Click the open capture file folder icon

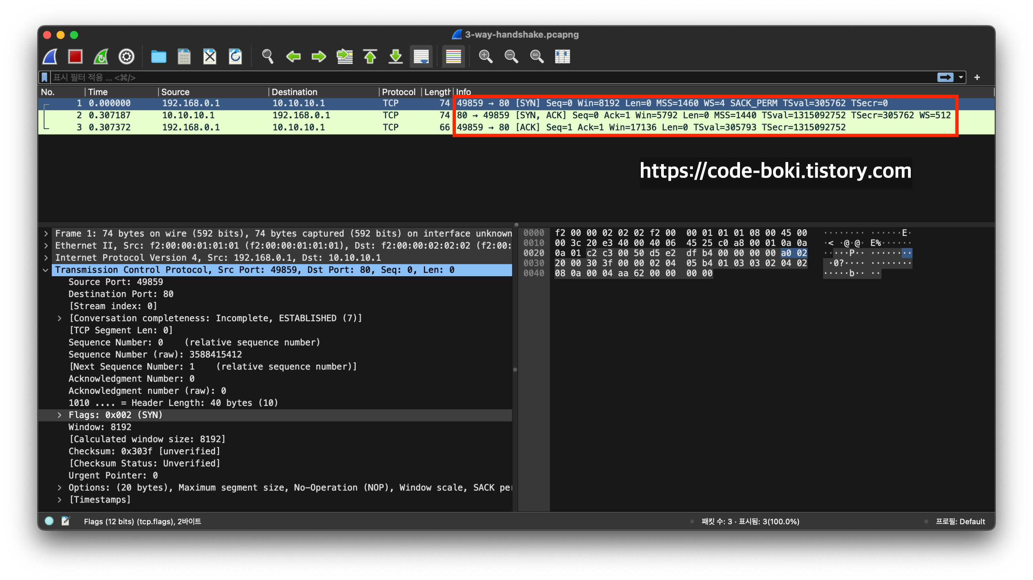pos(158,56)
